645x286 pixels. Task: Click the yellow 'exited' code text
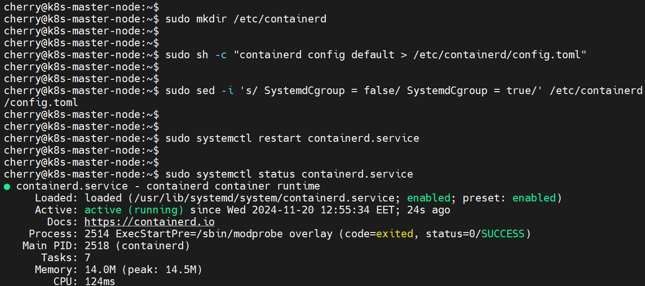click(395, 234)
